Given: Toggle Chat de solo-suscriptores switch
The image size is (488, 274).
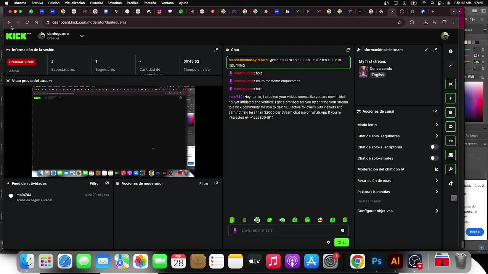Looking at the screenshot, I should [x=434, y=147].
